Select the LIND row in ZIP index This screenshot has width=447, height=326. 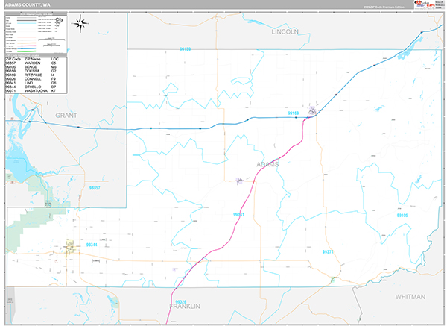coord(36,83)
